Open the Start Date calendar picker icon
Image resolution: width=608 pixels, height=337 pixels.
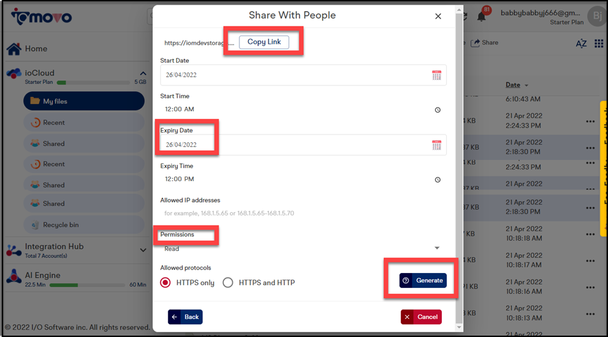pyautogui.click(x=437, y=75)
